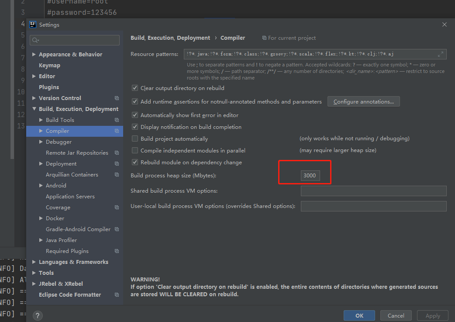455x322 pixels.
Task: Enable Build project automatically
Action: [134, 138]
